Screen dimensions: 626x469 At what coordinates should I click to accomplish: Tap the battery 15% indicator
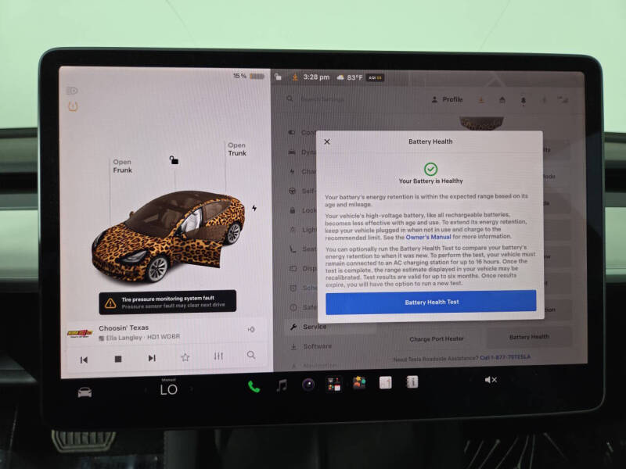[x=248, y=76]
